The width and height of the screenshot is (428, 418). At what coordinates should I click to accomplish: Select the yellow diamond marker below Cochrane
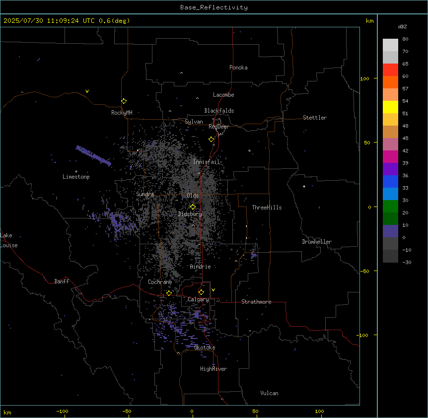(x=169, y=293)
